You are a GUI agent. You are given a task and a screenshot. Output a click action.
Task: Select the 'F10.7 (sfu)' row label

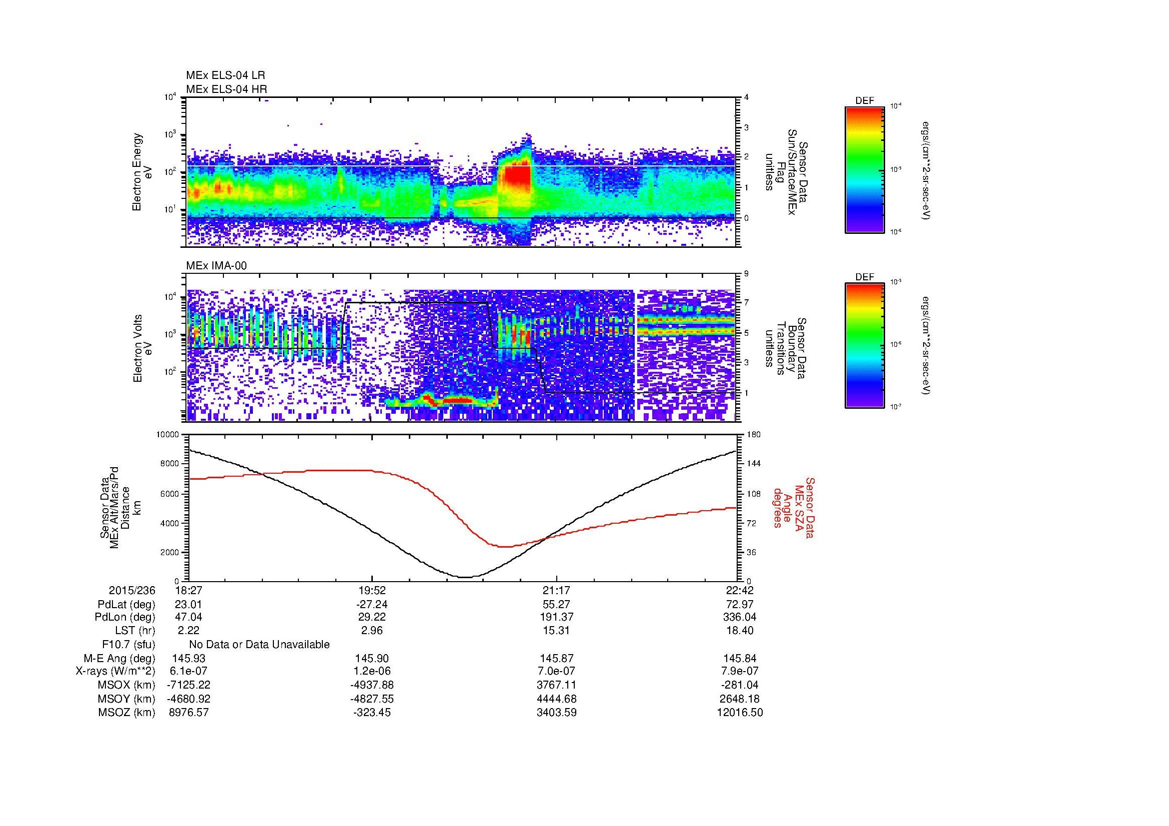coord(128,645)
